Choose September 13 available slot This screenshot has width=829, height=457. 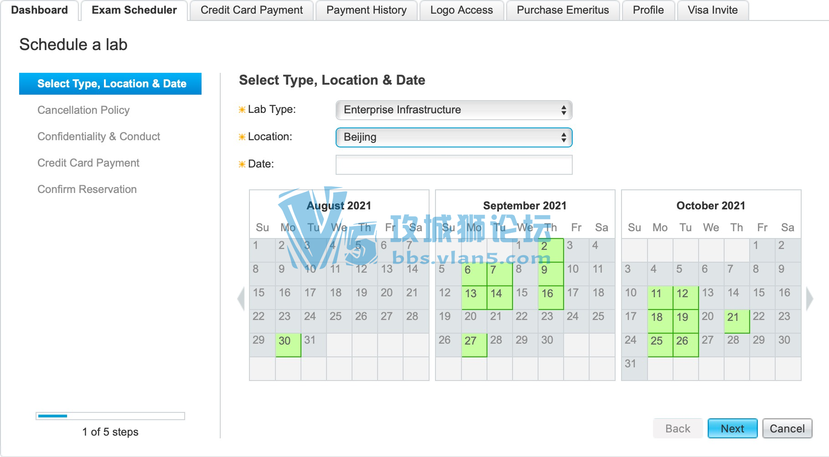point(474,298)
